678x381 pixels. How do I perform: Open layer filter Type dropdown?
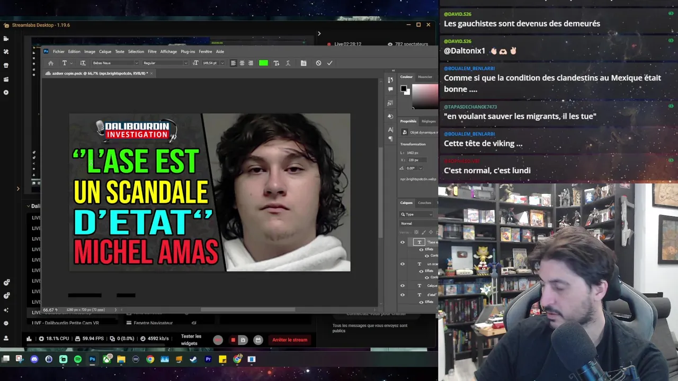point(416,214)
